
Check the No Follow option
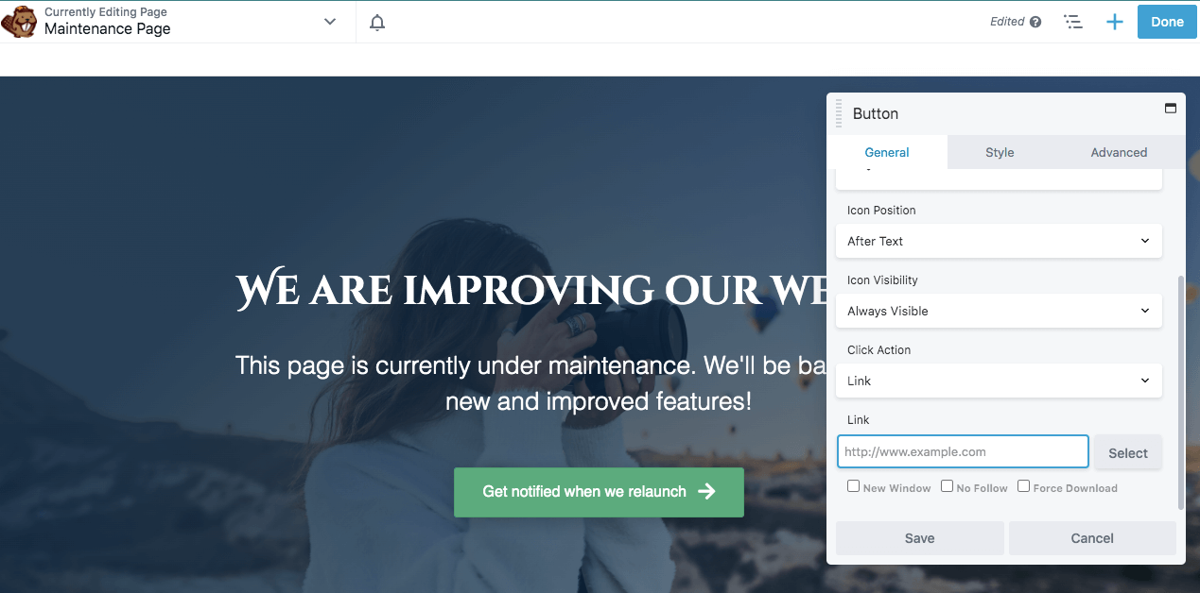(947, 486)
